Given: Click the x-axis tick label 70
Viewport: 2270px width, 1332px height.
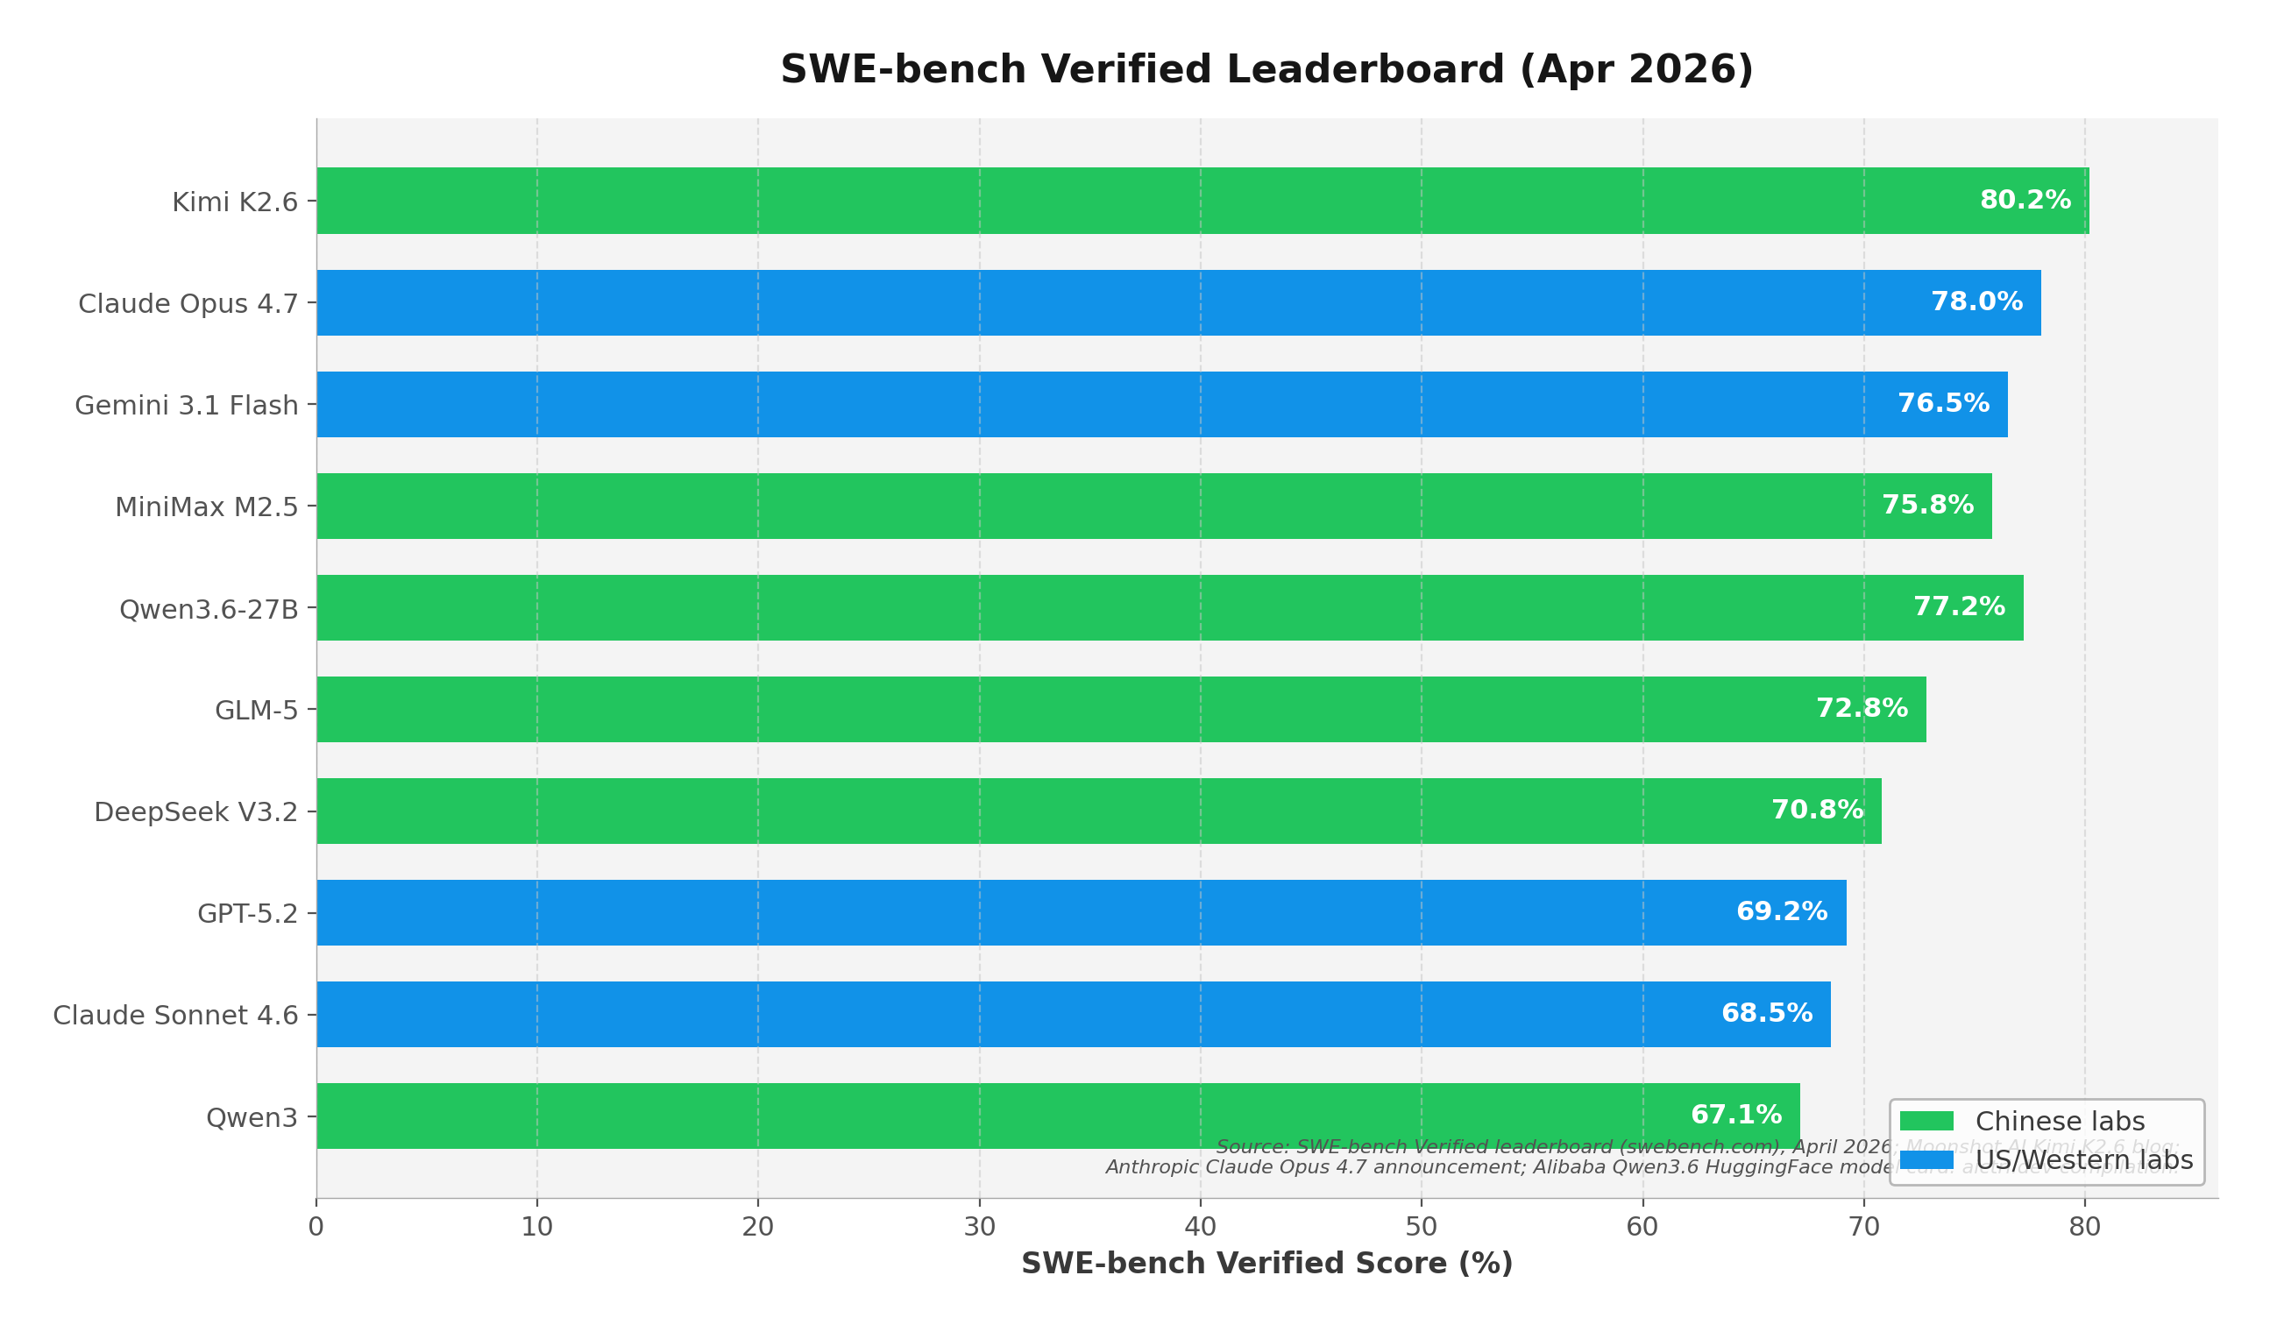Looking at the screenshot, I should [x=1863, y=1229].
